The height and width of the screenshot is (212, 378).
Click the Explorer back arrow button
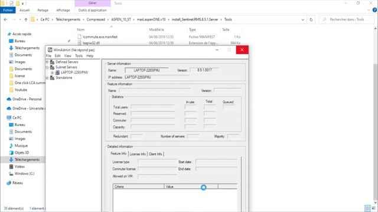5,19
